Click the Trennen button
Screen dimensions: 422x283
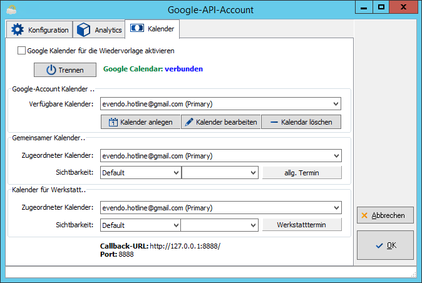pos(65,70)
